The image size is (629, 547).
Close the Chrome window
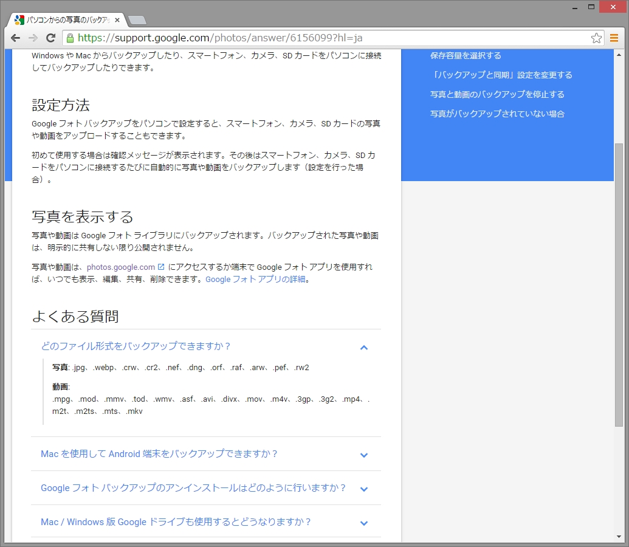(613, 7)
